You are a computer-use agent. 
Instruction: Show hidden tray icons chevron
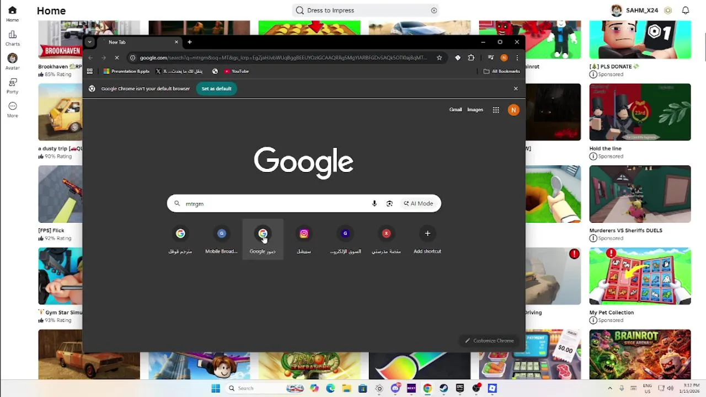[x=610, y=388]
